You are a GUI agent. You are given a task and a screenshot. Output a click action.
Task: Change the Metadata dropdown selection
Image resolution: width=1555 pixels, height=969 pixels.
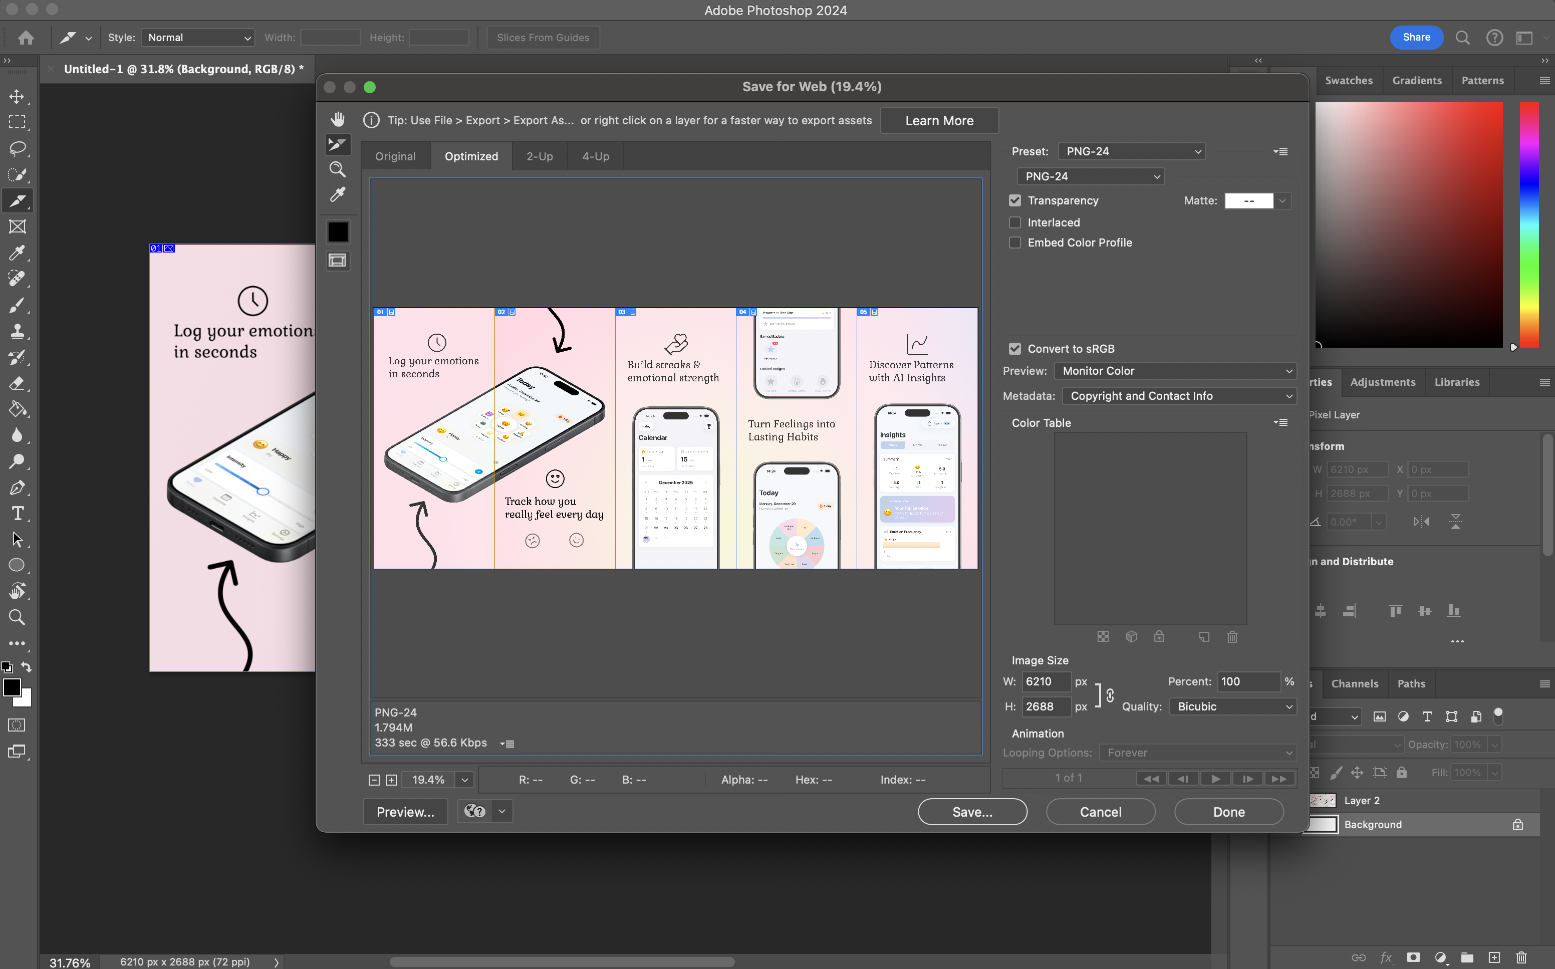coord(1179,395)
